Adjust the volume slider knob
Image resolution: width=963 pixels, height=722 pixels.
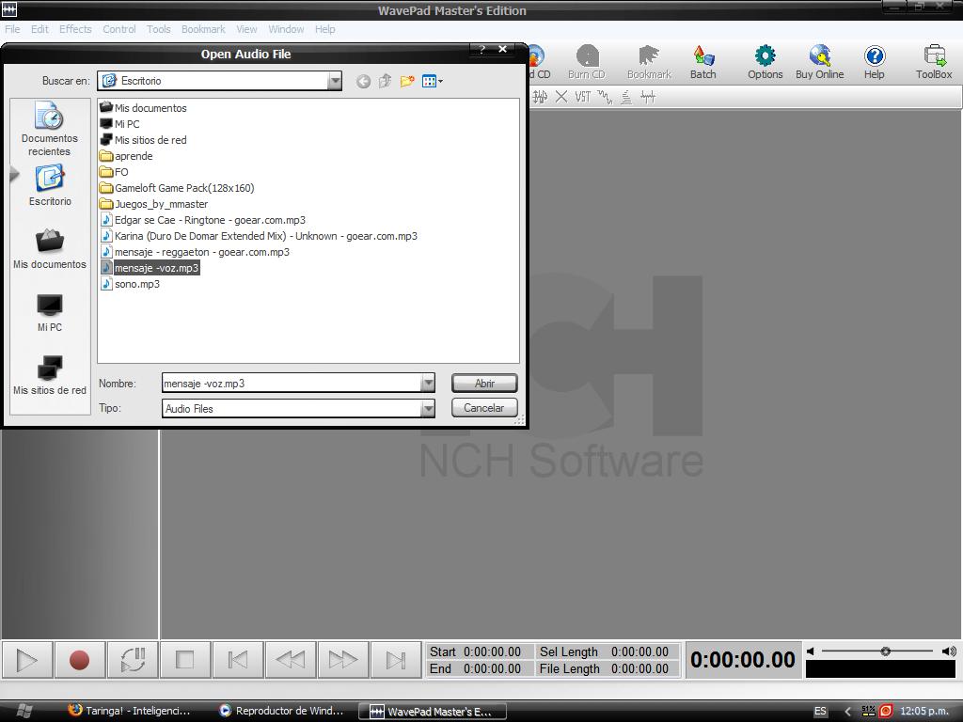[x=885, y=651]
